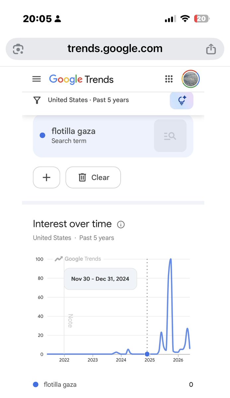Open the search term list icon
Screen dimensions: 230x398
(170, 136)
